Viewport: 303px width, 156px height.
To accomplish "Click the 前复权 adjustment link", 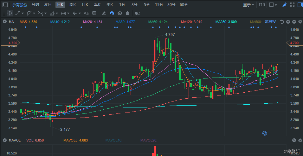I will point(270,22).
